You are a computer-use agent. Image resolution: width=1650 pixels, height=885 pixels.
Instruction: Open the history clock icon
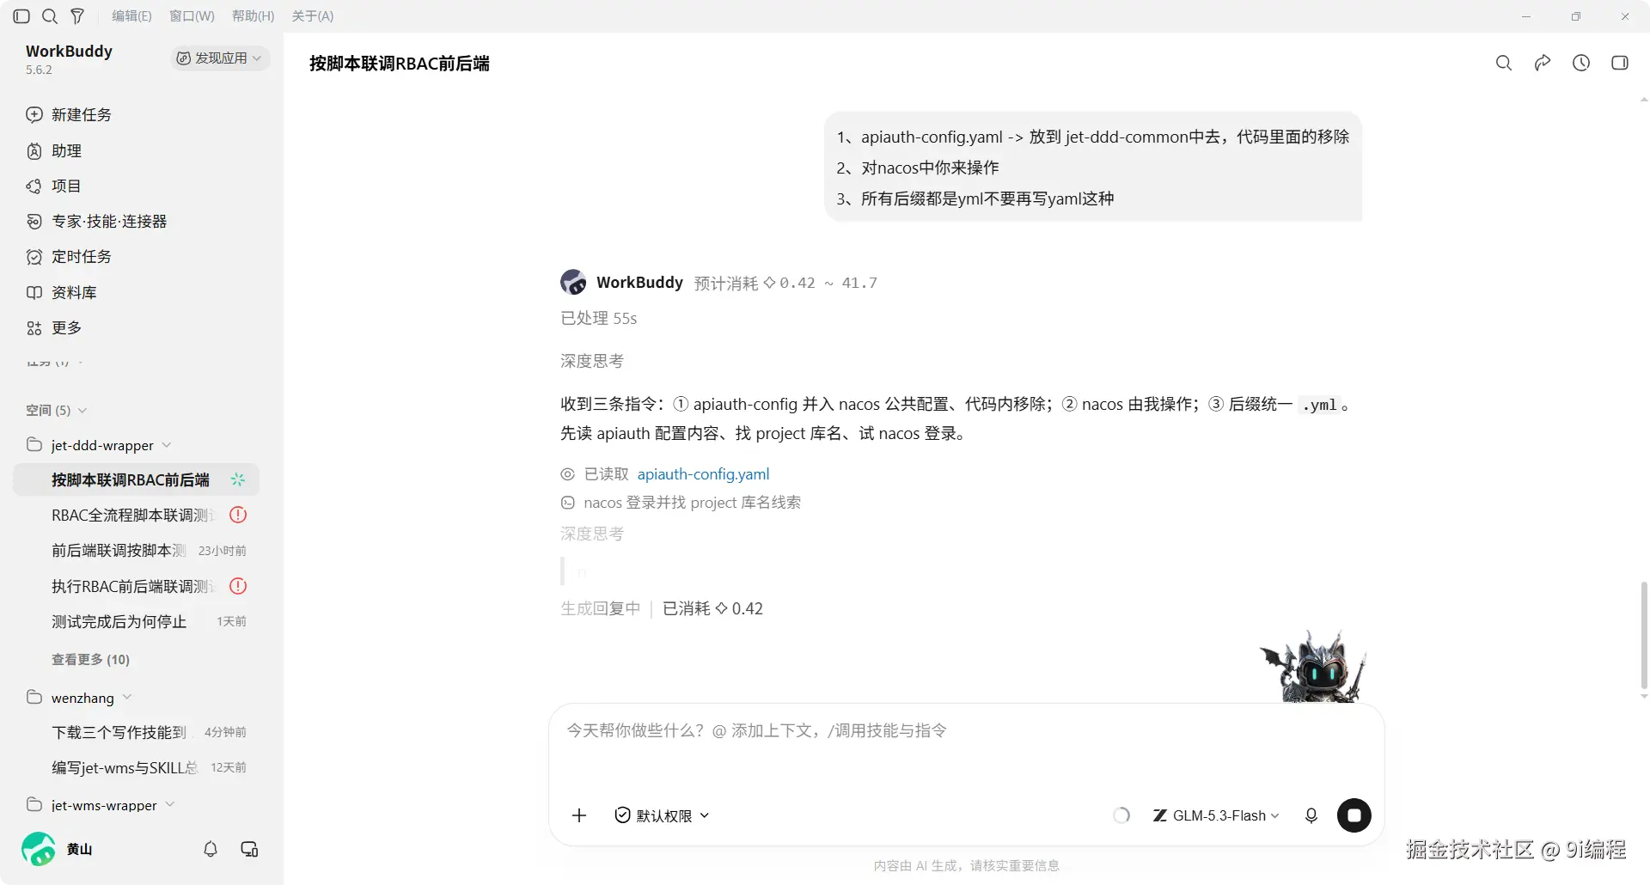pos(1581,63)
